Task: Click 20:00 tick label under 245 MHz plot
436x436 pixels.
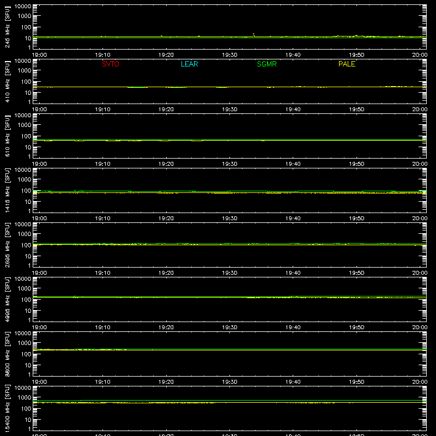Action: [x=420, y=55]
